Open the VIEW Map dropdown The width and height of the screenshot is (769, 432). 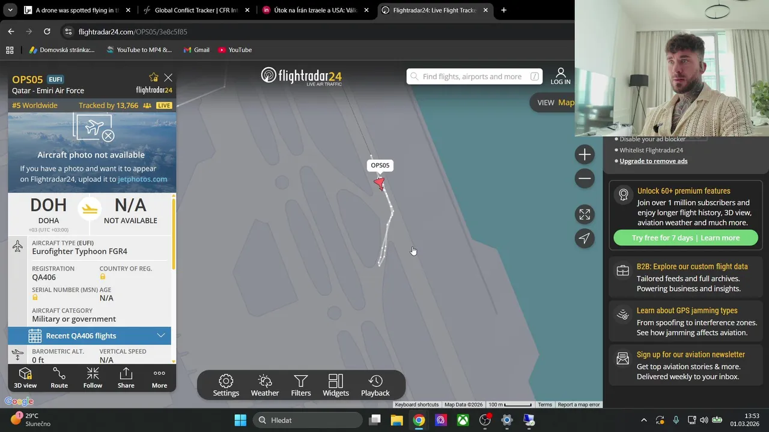pyautogui.click(x=555, y=103)
